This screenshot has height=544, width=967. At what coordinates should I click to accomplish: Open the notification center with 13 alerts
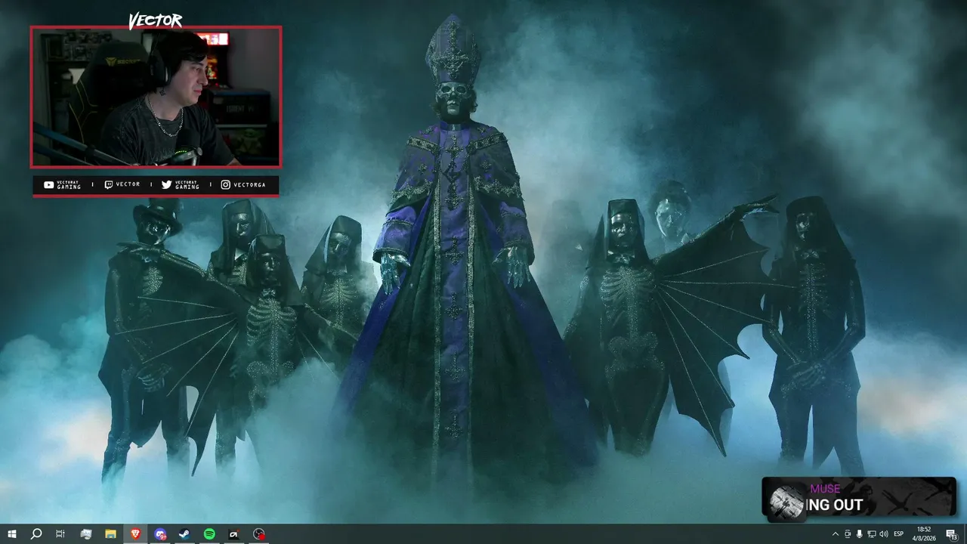[x=952, y=534]
